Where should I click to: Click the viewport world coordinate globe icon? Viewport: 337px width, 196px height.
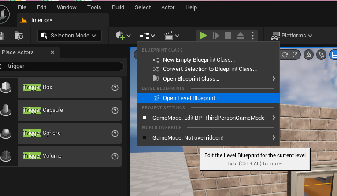(x=309, y=55)
